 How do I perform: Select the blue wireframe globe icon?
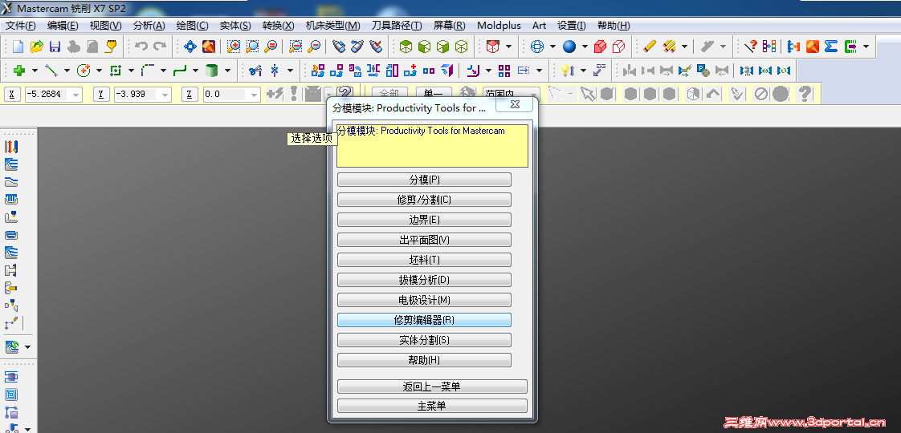click(x=537, y=47)
